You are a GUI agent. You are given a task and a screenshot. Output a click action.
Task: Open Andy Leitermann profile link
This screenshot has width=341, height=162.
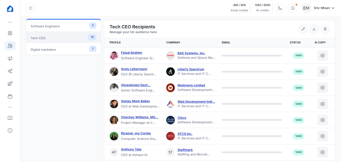click(134, 69)
